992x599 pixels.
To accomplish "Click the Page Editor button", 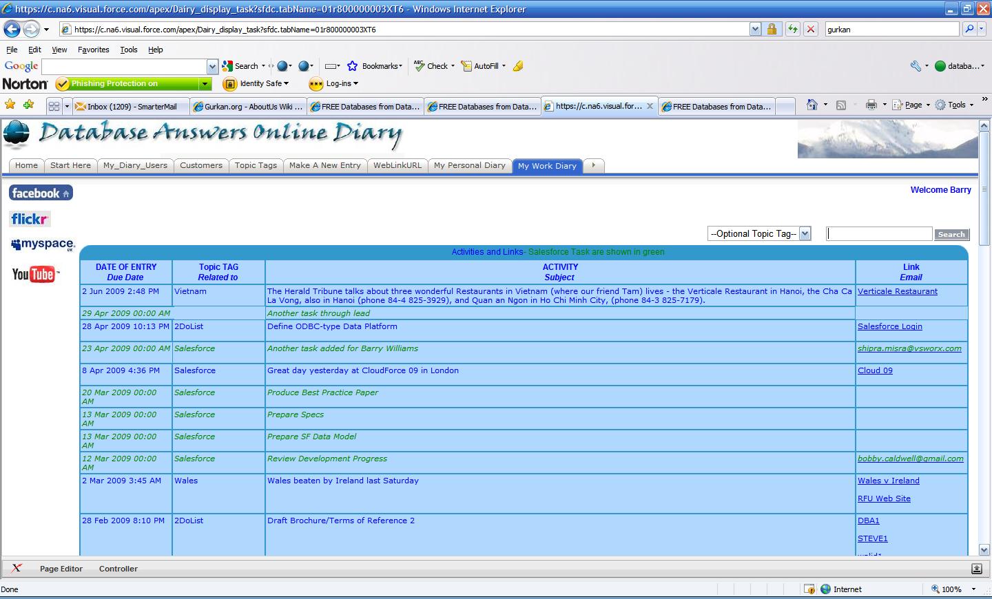I will (61, 569).
